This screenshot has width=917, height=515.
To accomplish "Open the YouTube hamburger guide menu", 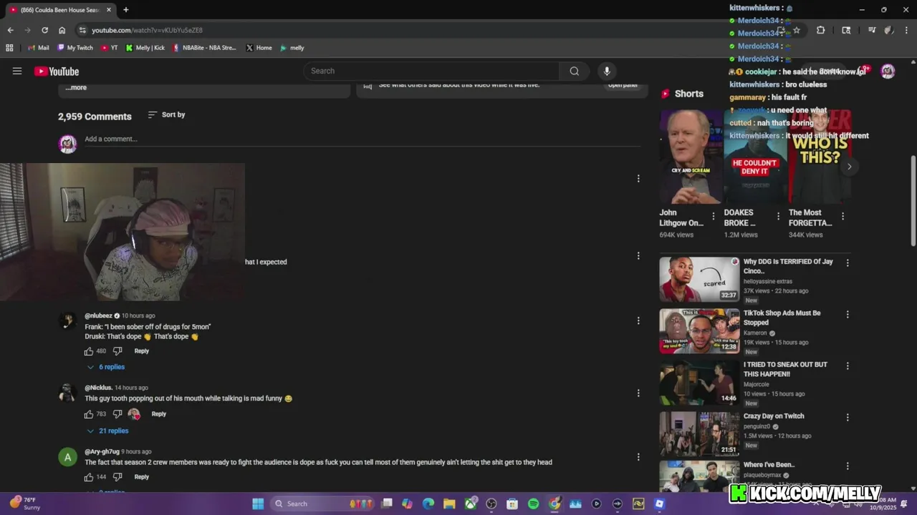I will pyautogui.click(x=17, y=71).
